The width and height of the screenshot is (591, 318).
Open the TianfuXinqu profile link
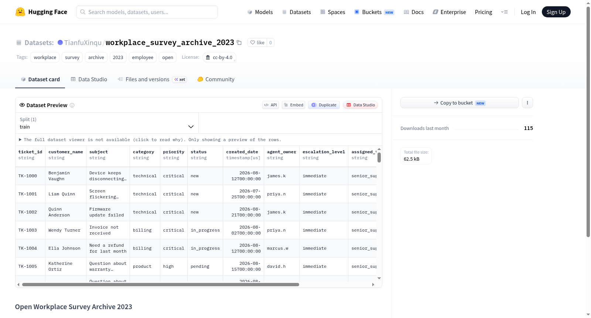coord(83,42)
